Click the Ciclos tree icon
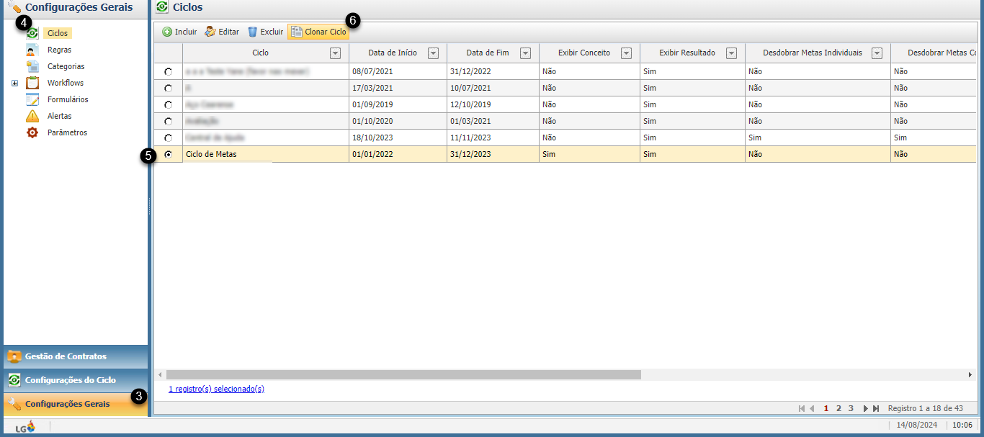Viewport: 984px width, 437px height. (32, 33)
